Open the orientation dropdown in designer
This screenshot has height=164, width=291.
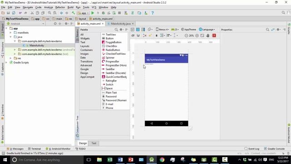tap(150, 30)
